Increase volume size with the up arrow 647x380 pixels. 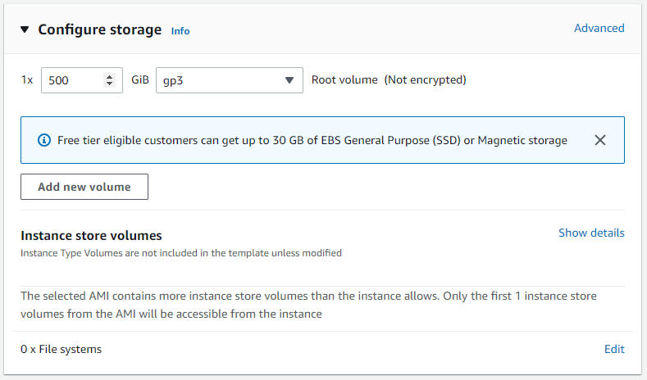[110, 76]
